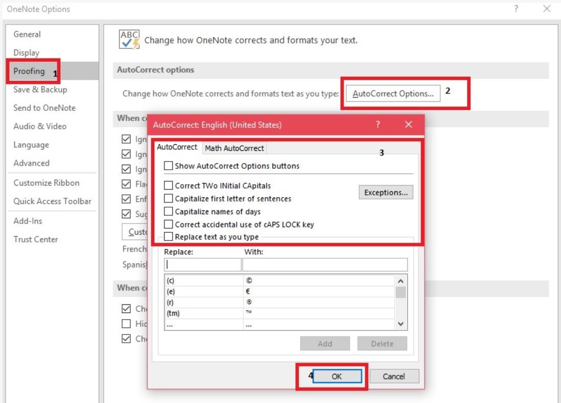This screenshot has height=403, width=561.
Task: Click the scroll up arrow in replacement list
Action: tap(401, 281)
